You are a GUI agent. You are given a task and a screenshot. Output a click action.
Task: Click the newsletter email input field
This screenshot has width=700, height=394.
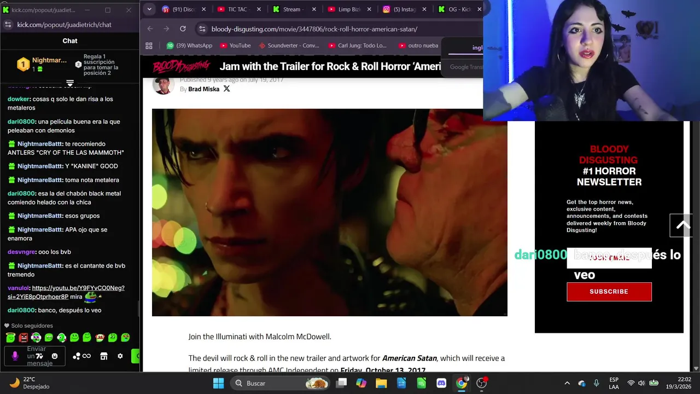pos(609,258)
